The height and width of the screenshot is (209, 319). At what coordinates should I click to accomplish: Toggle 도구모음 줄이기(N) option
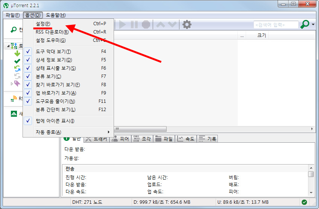(x=68, y=101)
